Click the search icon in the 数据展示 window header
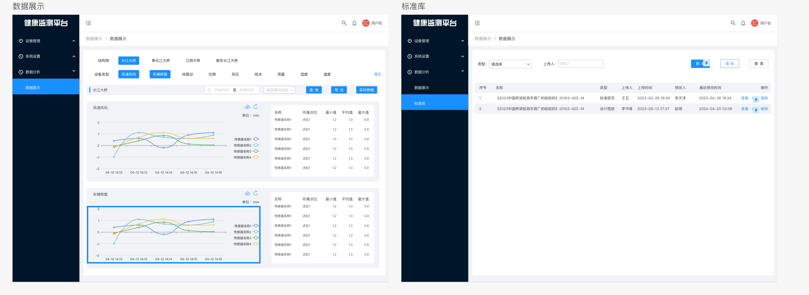Viewport: 809px width, 295px height. (344, 23)
